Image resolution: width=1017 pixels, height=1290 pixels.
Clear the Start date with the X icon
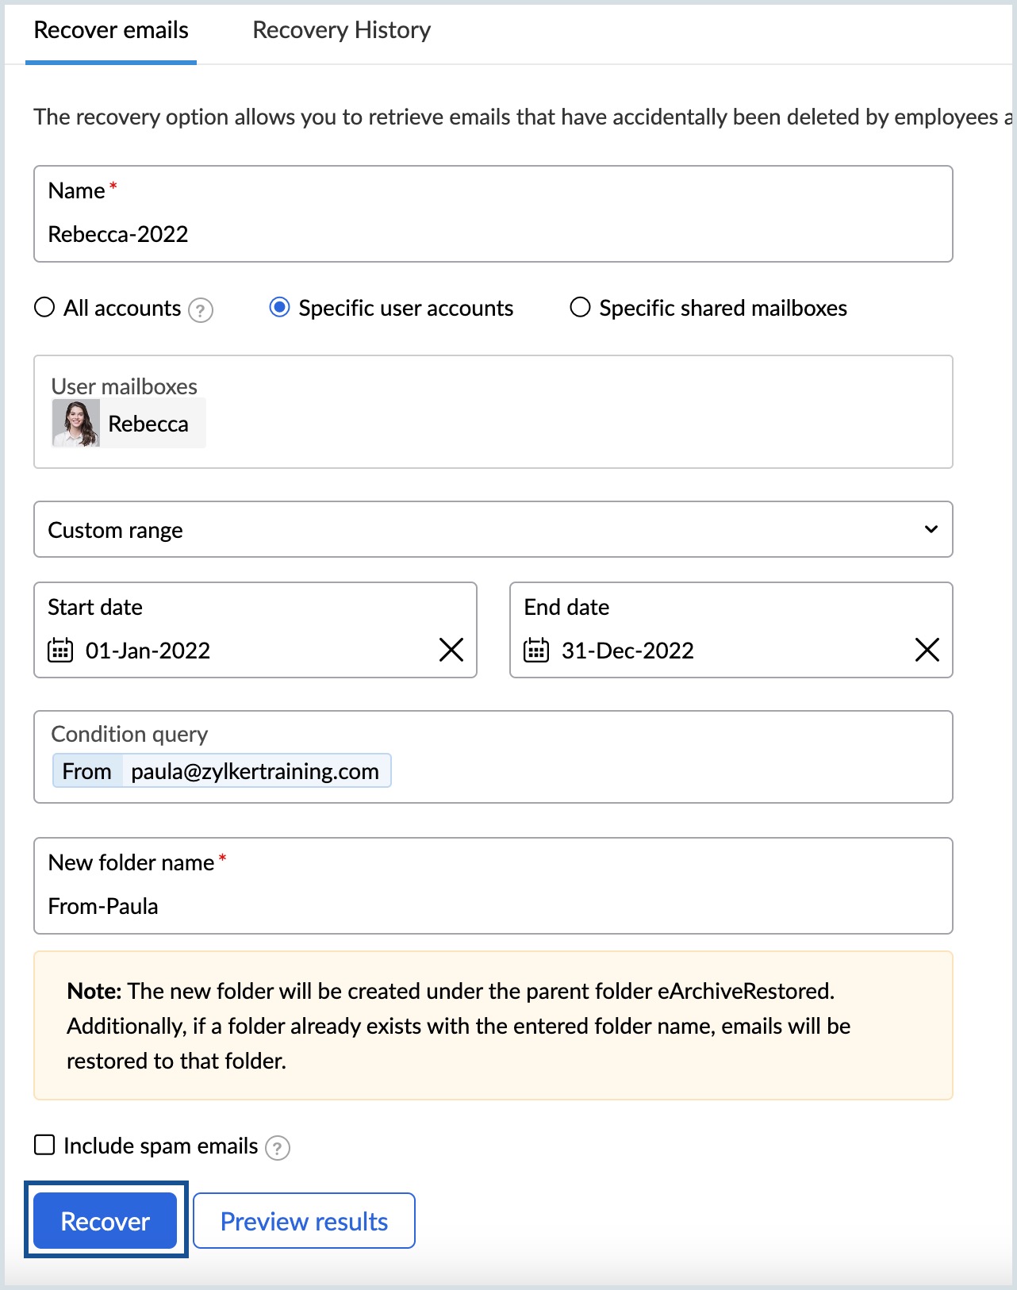(x=451, y=650)
